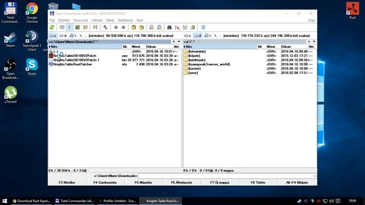Image resolution: width=365 pixels, height=205 pixels.
Task: Select drive c in the left panel
Action: tap(53, 35)
